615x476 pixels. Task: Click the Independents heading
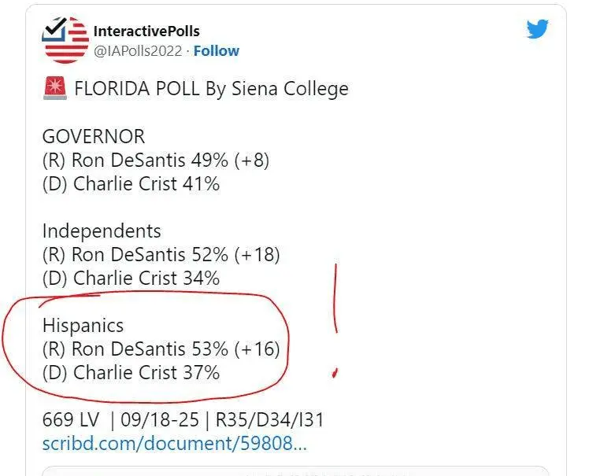[102, 231]
